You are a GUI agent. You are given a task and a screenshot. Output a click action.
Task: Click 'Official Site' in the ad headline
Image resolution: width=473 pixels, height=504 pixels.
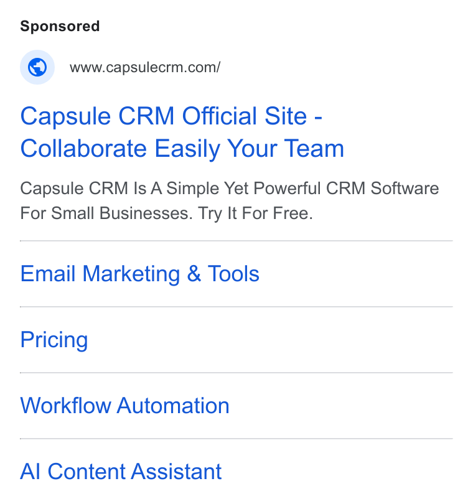click(x=245, y=116)
